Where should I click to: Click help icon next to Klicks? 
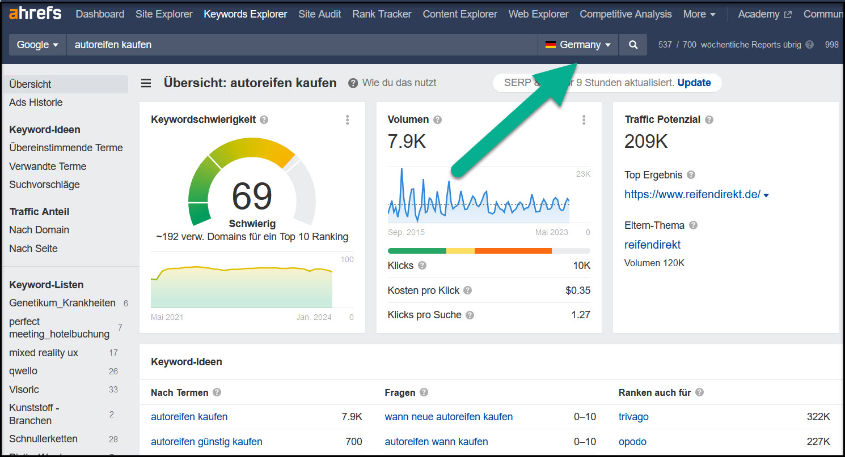click(x=422, y=266)
